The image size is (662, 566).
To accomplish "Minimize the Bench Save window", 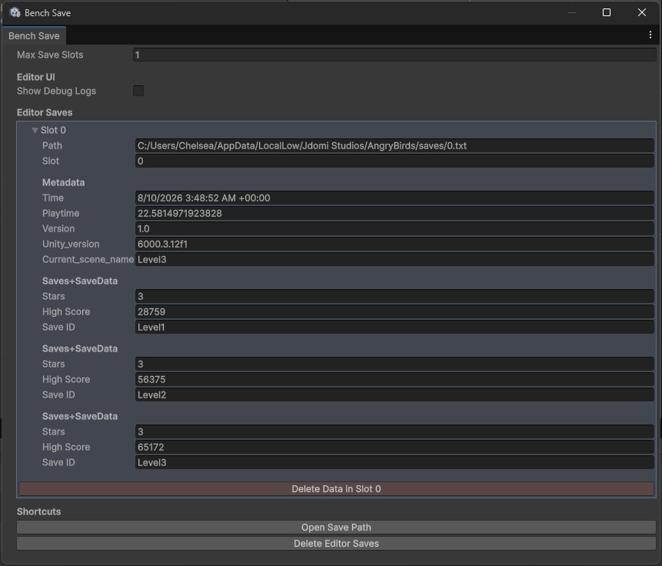I will 571,12.
